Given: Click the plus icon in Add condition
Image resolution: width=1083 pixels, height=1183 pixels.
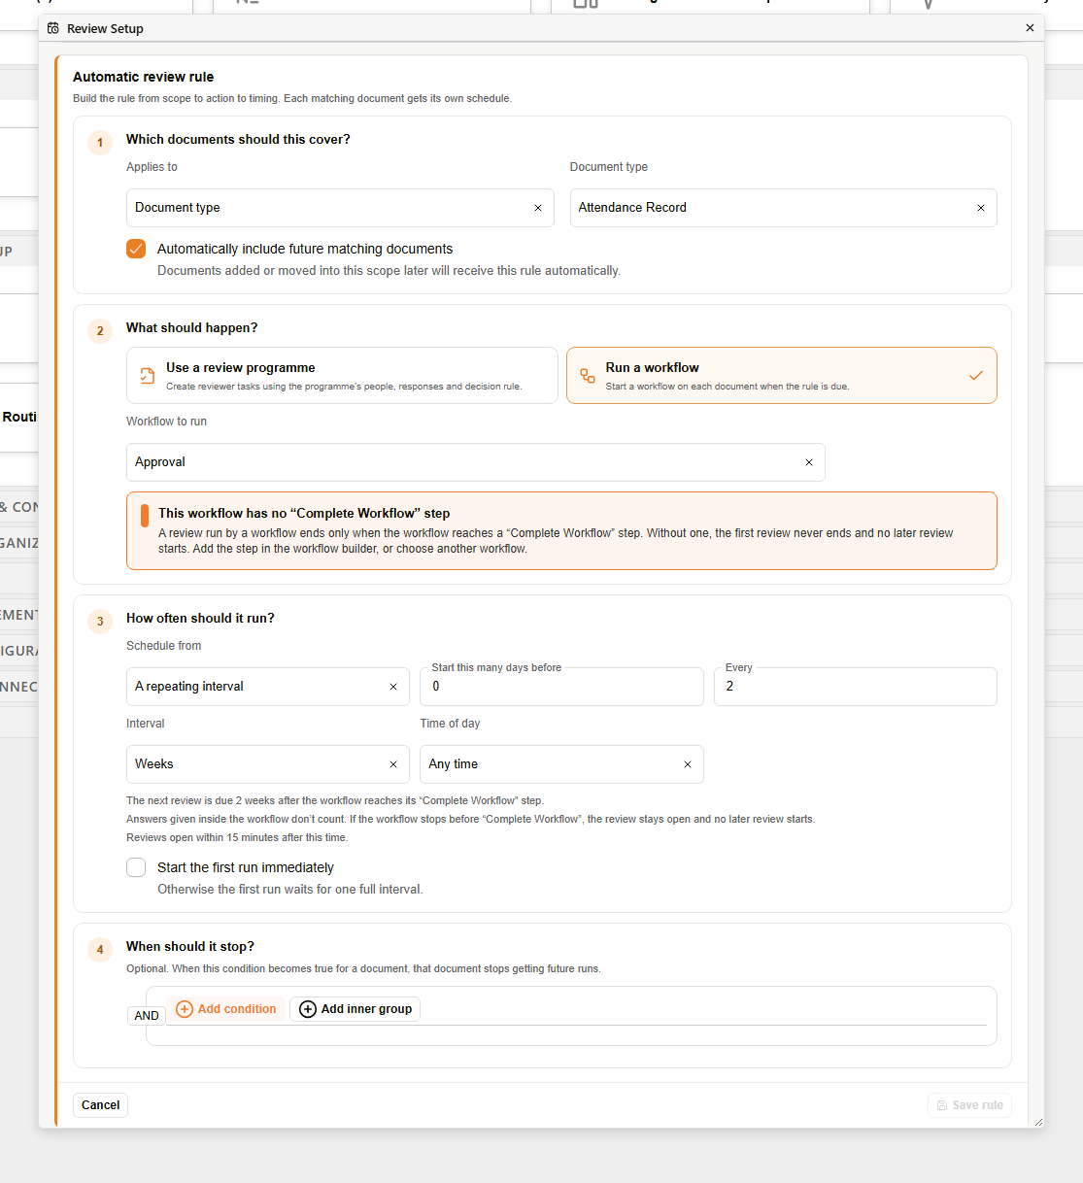Looking at the screenshot, I should 185,1009.
